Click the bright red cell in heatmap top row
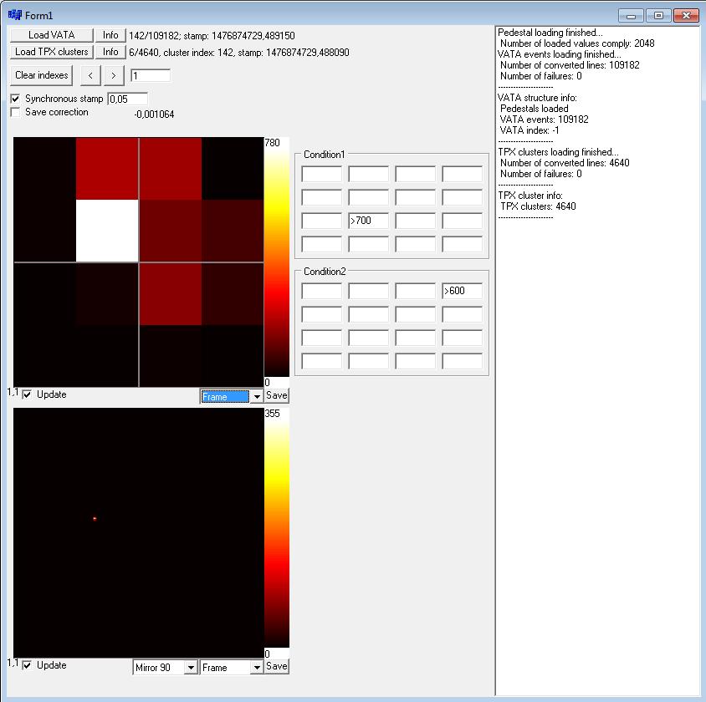 [x=107, y=169]
